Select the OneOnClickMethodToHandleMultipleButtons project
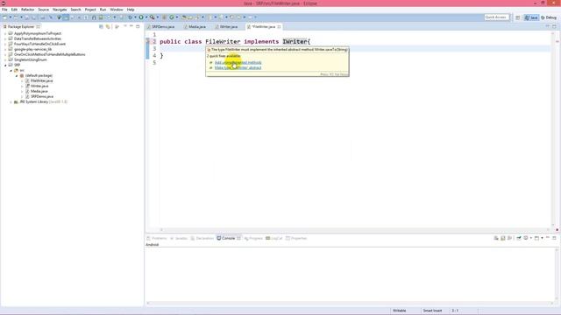 49,54
